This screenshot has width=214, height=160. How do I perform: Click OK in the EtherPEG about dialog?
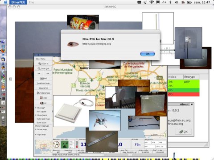click(148, 54)
